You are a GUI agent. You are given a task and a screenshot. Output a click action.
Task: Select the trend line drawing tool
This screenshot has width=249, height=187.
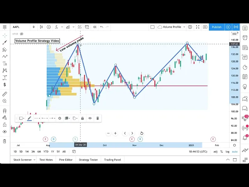pyautogui.click(x=5, y=42)
